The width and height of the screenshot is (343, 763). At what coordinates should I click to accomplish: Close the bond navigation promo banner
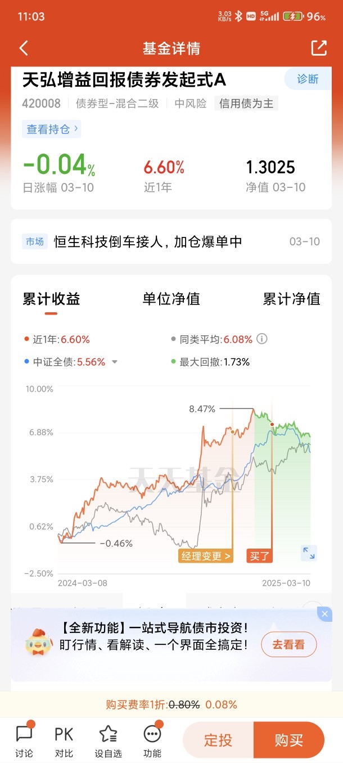[324, 614]
